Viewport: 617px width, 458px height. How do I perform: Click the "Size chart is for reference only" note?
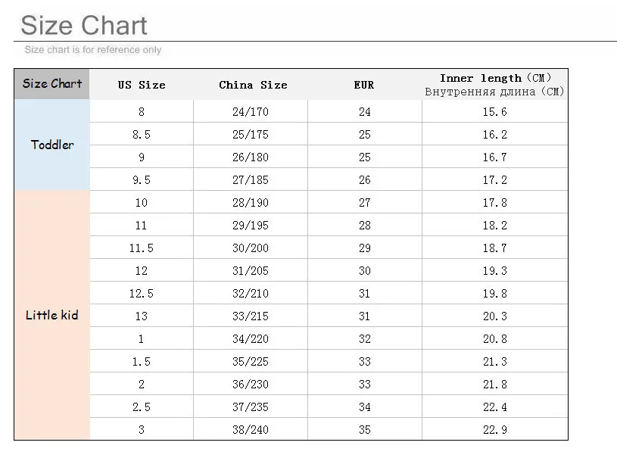coord(93,50)
